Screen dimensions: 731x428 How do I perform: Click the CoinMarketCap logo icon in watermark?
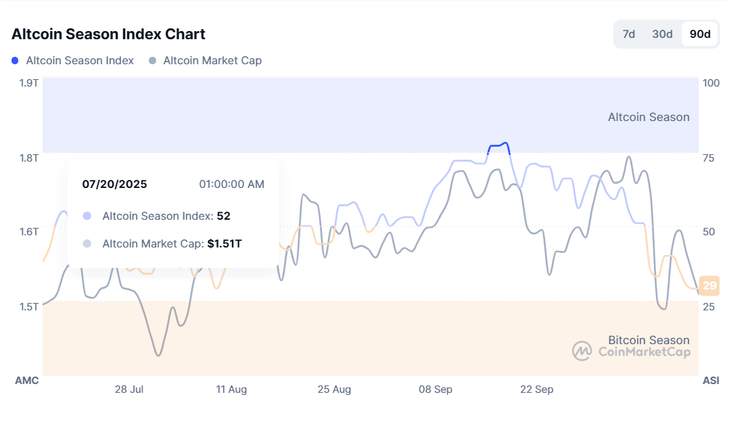(582, 351)
